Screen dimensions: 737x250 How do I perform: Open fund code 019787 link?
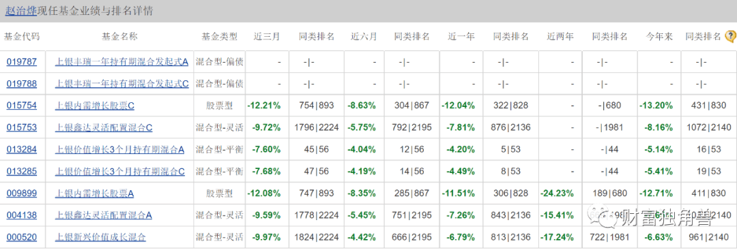(x=22, y=61)
